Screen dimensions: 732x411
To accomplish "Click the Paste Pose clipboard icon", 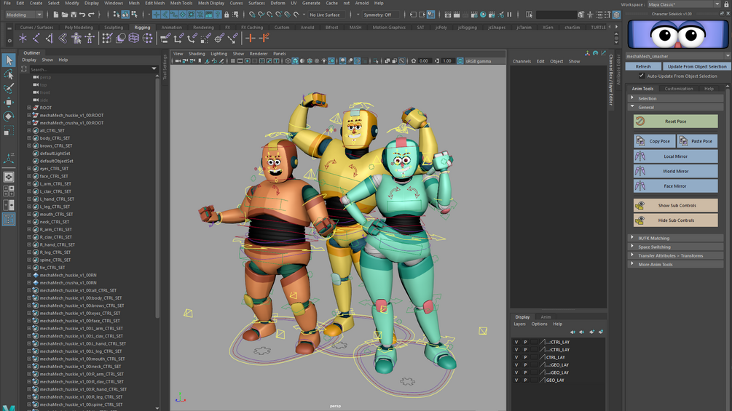I will 683,140.
